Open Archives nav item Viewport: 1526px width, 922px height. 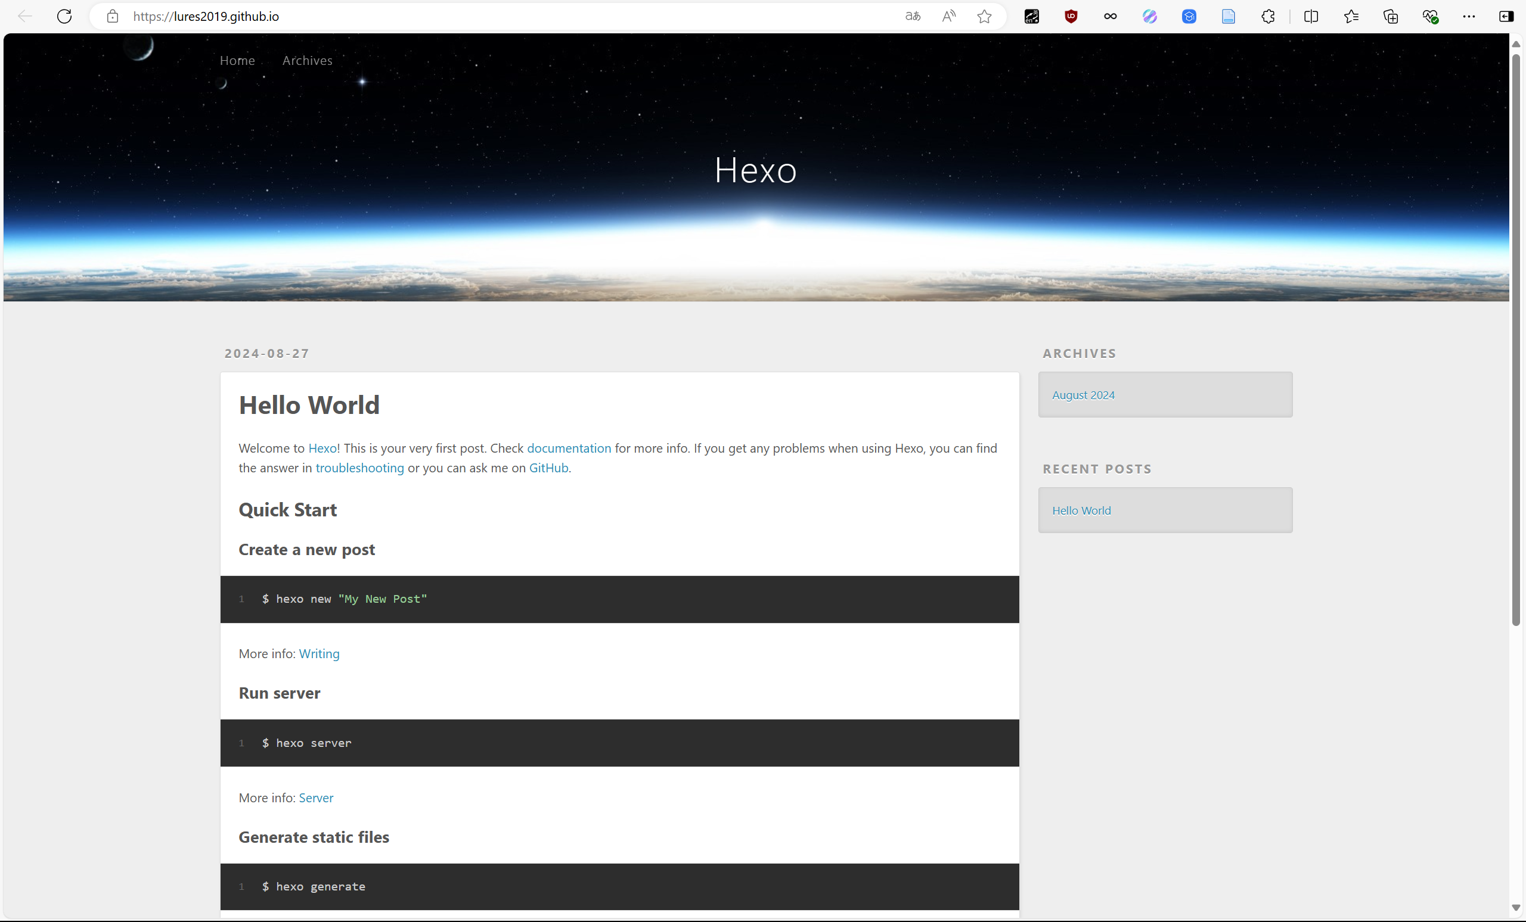click(307, 61)
